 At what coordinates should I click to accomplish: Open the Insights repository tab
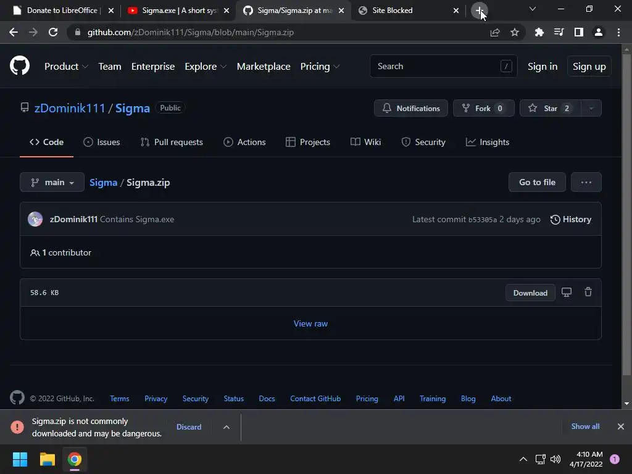coord(488,142)
